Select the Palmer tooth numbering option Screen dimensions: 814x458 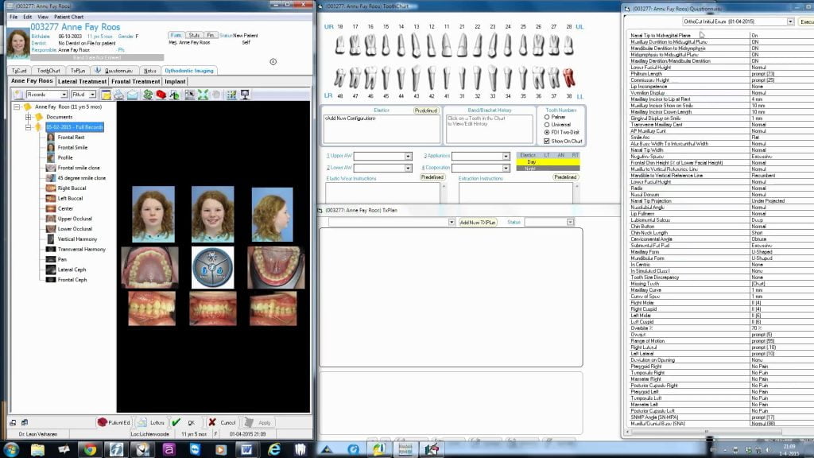[546, 117]
